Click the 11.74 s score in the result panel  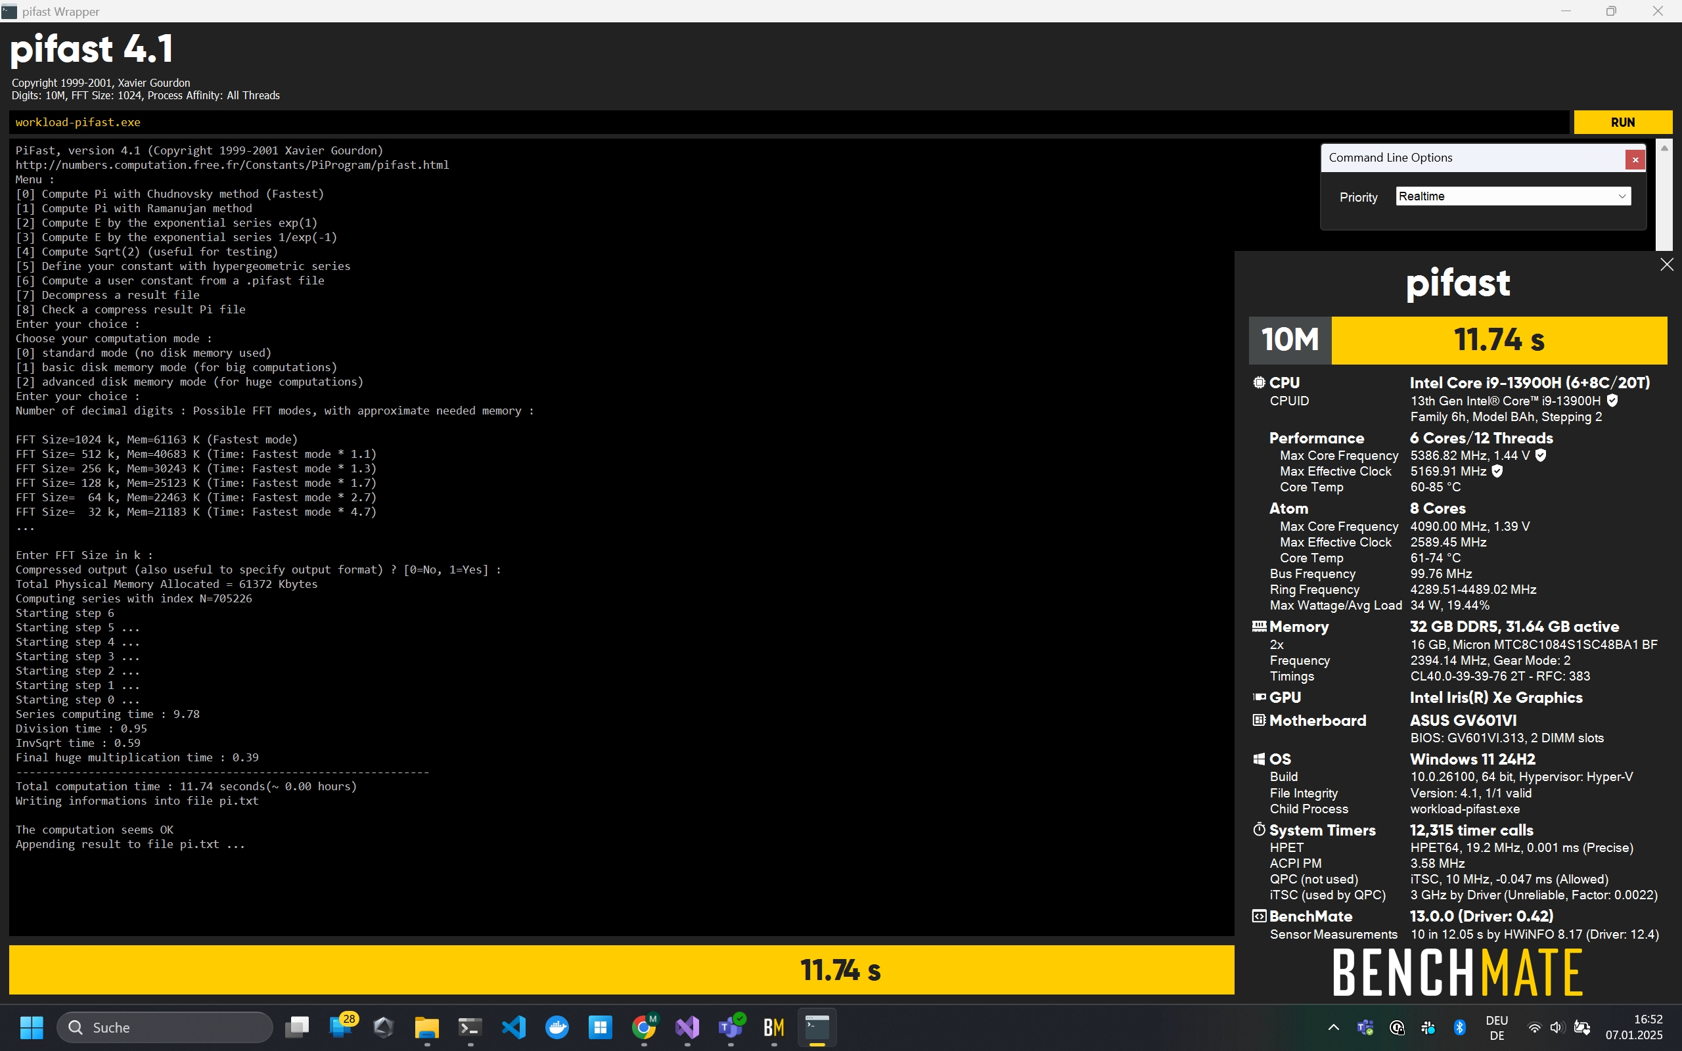point(1499,341)
